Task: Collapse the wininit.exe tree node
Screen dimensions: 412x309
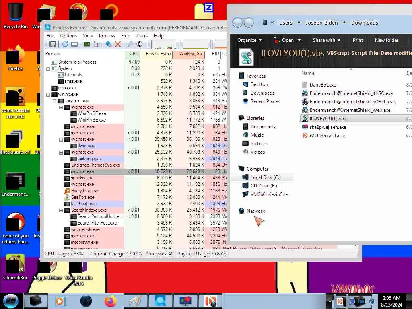Action: pyautogui.click(x=48, y=94)
